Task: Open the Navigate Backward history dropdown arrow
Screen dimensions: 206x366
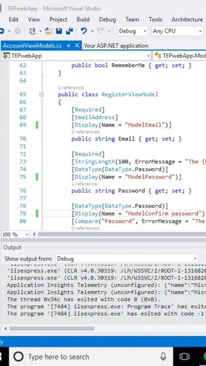Action: tap(9, 31)
